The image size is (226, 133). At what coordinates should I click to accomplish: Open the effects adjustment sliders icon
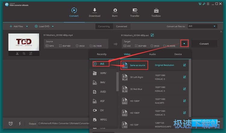(x=31, y=53)
